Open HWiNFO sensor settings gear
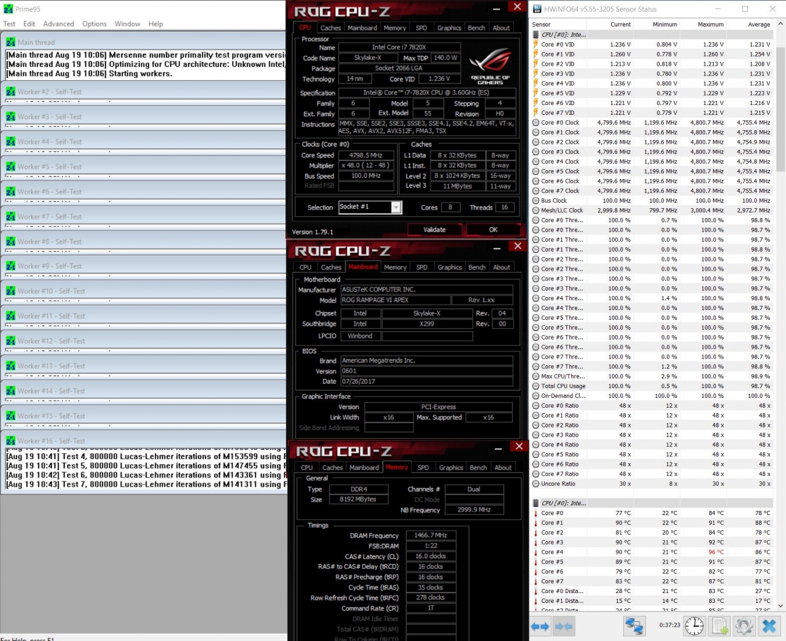Image resolution: width=786 pixels, height=641 pixels. point(744,626)
